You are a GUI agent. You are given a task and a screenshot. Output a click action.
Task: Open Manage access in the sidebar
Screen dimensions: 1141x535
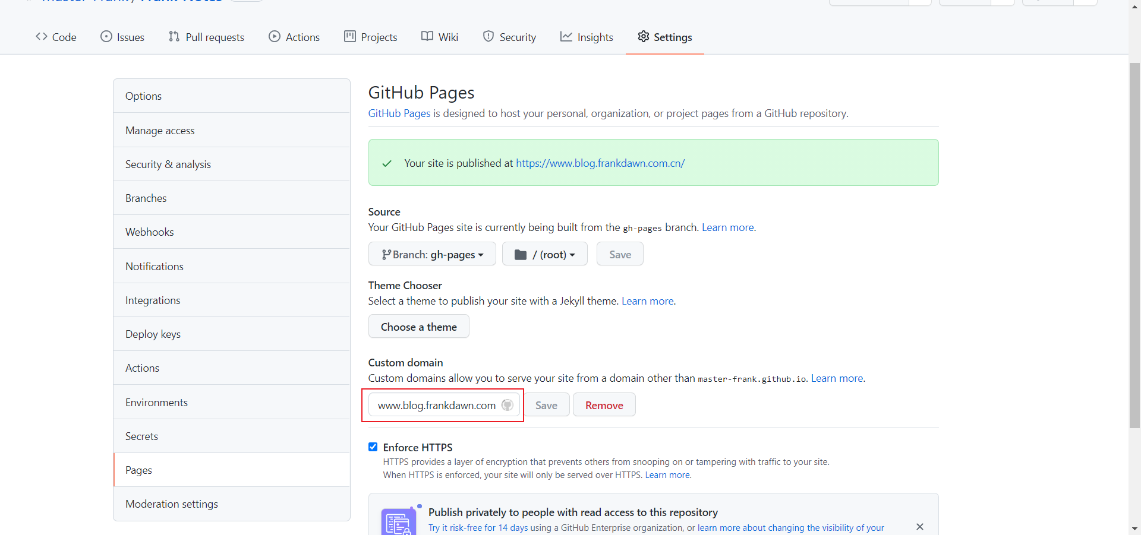(x=232, y=130)
